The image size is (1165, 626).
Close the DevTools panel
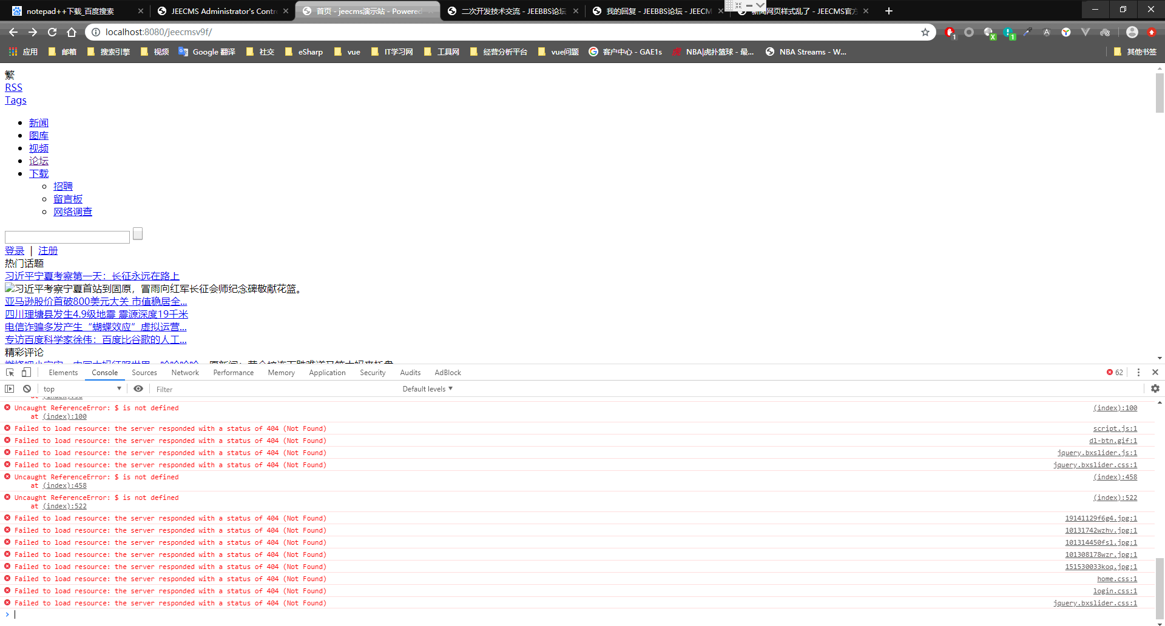pos(1155,373)
